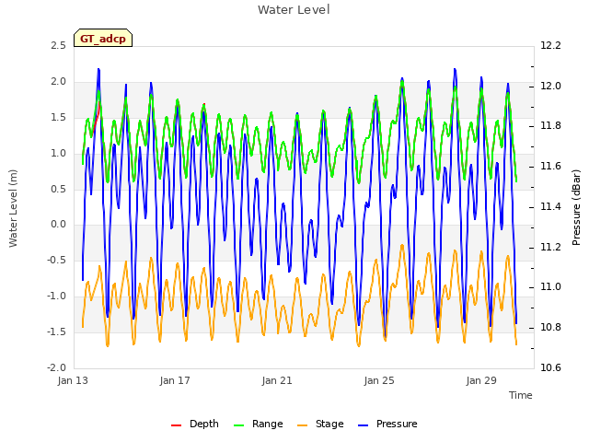This screenshot has height=442, width=589.
Task: Click the red Depth legend swatch
Action: pyautogui.click(x=176, y=425)
